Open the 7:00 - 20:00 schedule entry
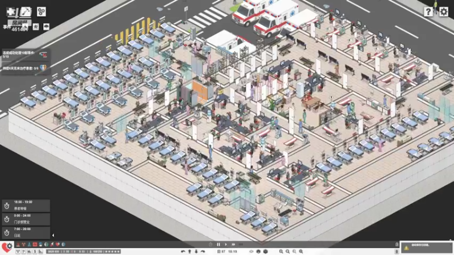This screenshot has width=454, height=255. [26, 232]
